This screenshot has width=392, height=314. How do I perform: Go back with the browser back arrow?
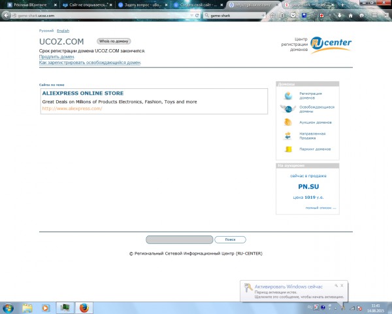7,16
